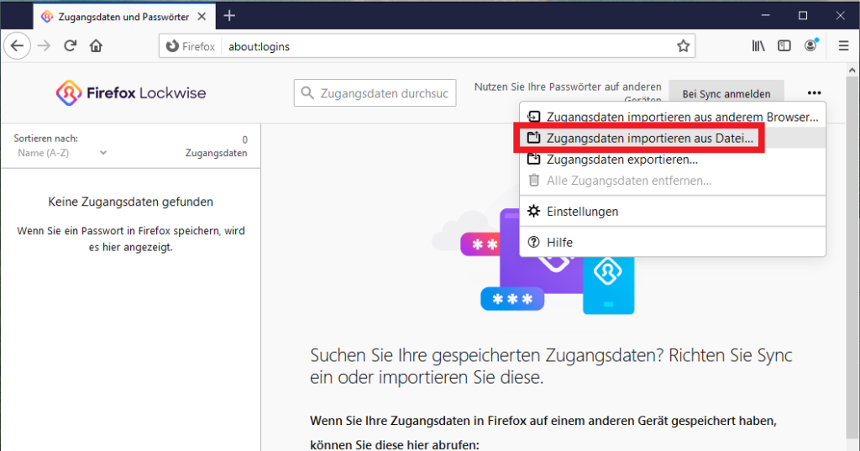The width and height of the screenshot is (860, 451).
Task: Open the Name (A-Z) sort dropdown
Action: (x=61, y=153)
